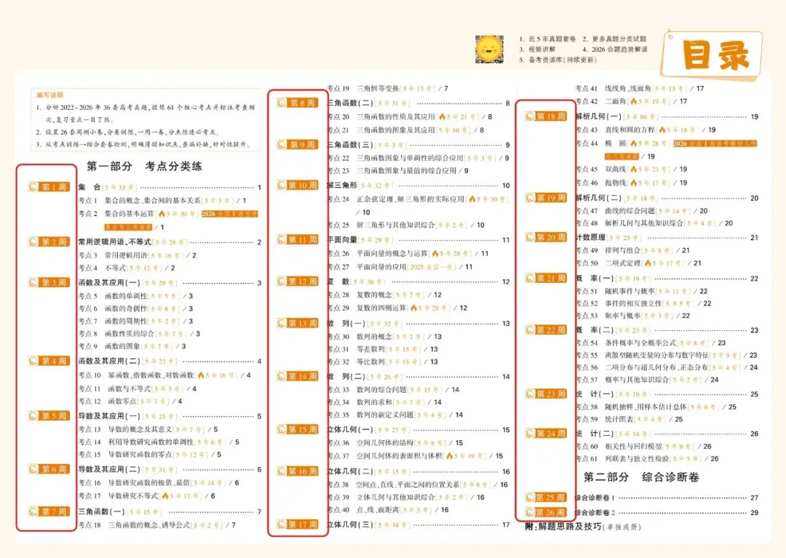Click entry 考点13 导数的概念及其意义
786x558 pixels.
click(148, 429)
